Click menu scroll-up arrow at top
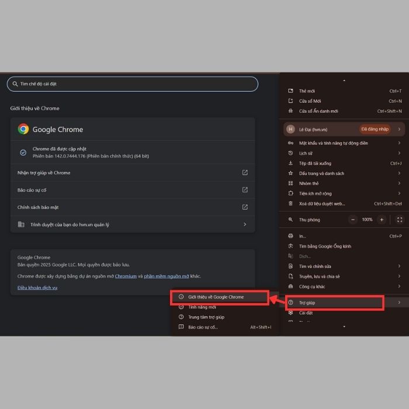 pos(344,81)
